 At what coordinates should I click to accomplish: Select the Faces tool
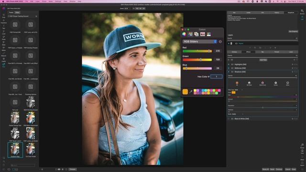(x=3, y=38)
